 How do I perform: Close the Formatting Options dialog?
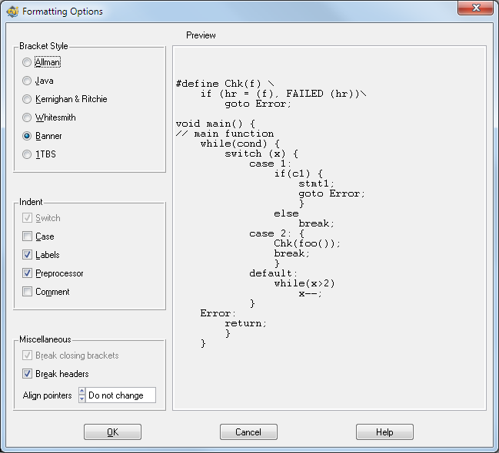[x=476, y=10]
